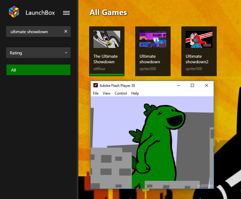This screenshot has height=199, width=241.
Task: Minimize the Adobe Flash Player window
Action: [x=178, y=86]
